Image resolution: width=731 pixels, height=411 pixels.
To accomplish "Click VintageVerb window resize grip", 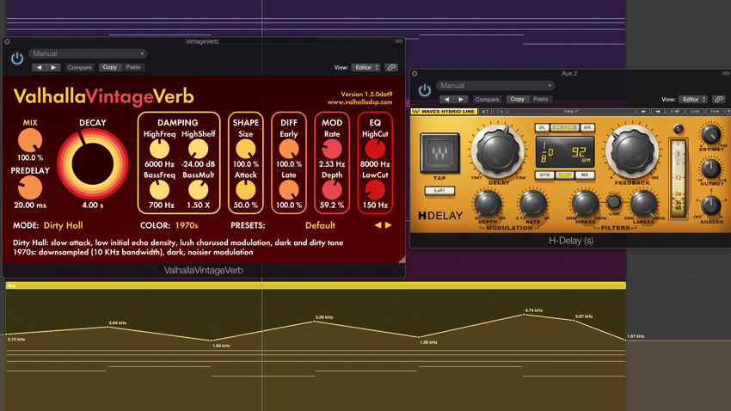I will click(x=402, y=260).
